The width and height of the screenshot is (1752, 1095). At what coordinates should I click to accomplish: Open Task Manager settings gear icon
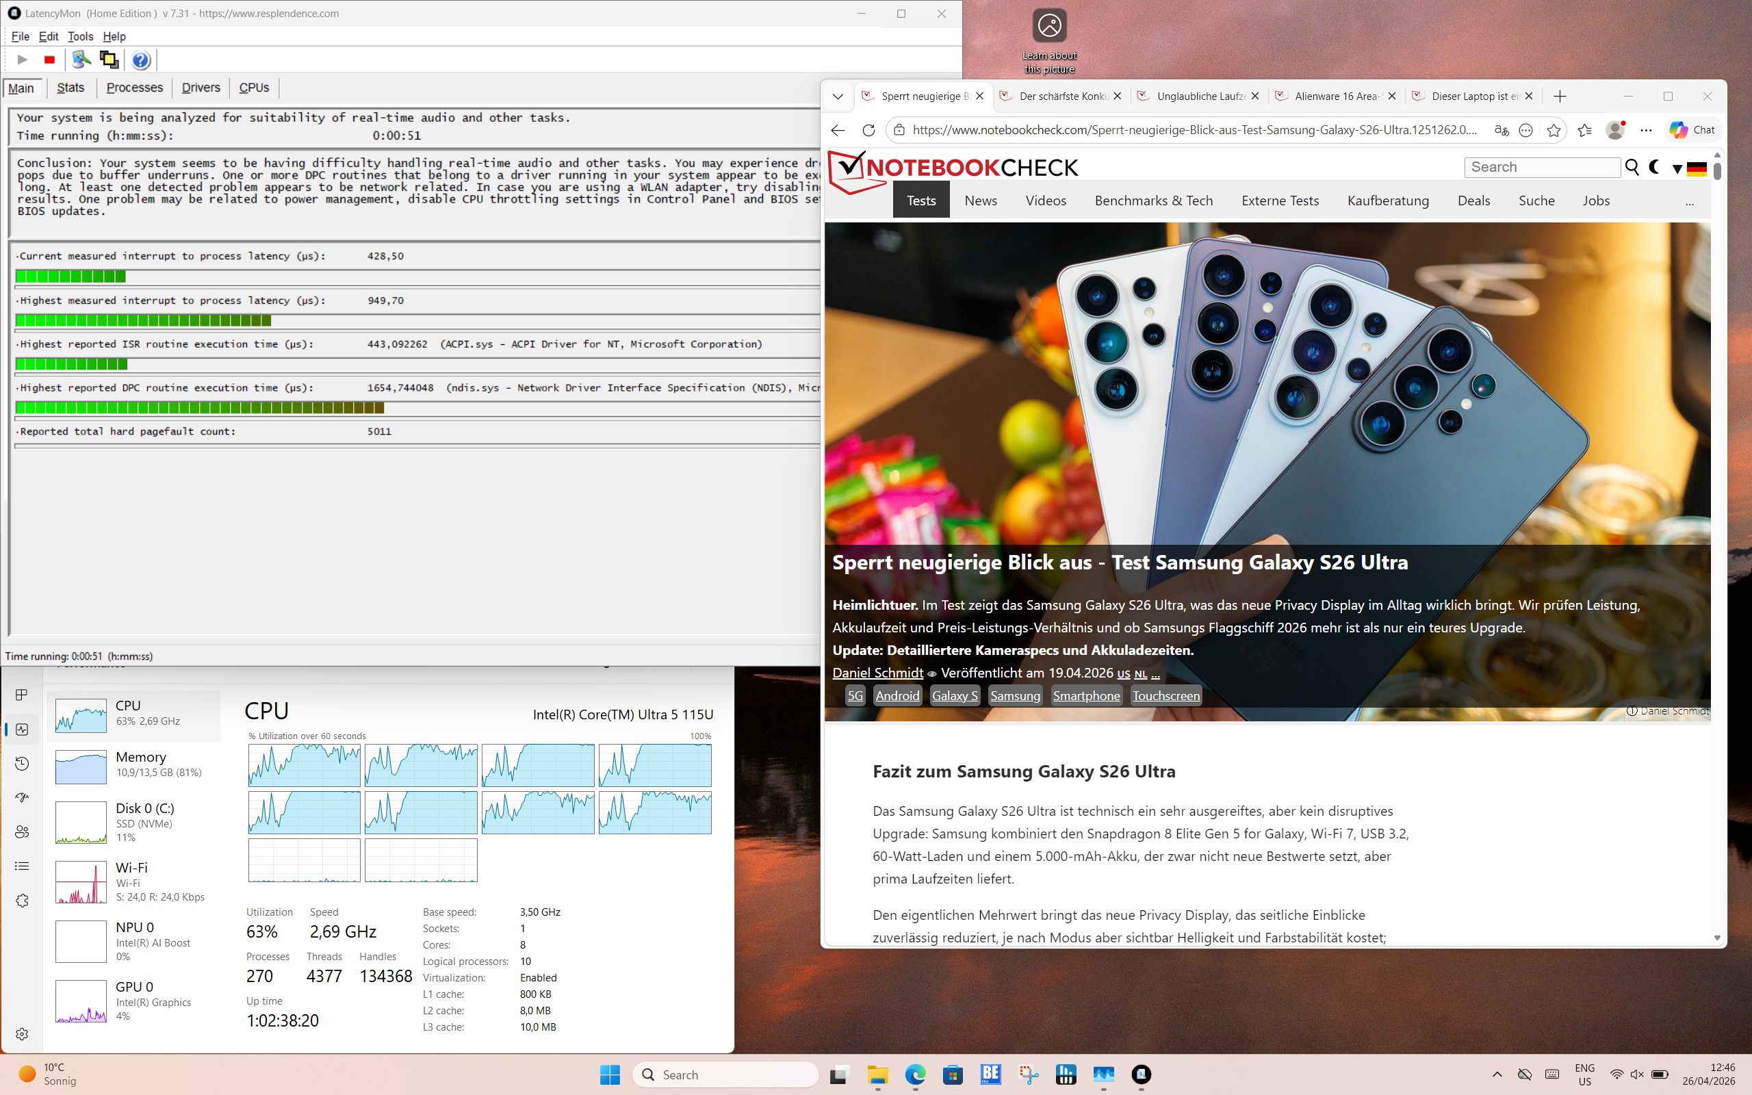click(x=22, y=1033)
